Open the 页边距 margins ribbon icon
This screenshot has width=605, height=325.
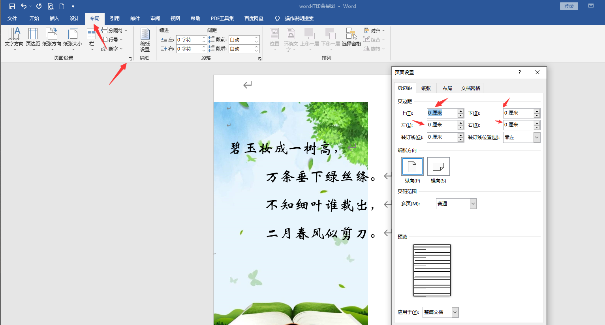(33, 38)
